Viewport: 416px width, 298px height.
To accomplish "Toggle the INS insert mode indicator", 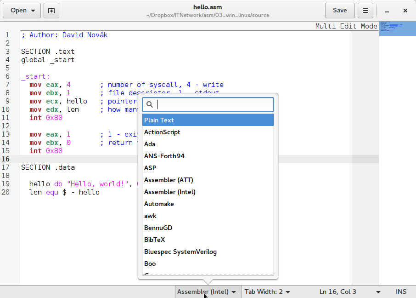I will [x=401, y=292].
